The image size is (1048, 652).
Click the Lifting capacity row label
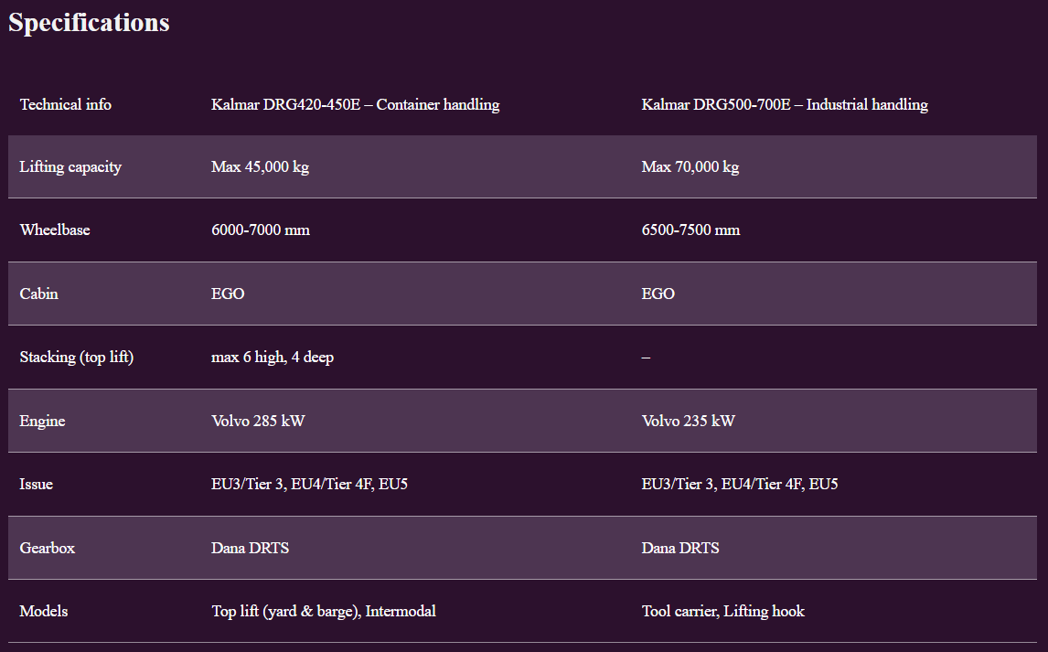click(70, 166)
